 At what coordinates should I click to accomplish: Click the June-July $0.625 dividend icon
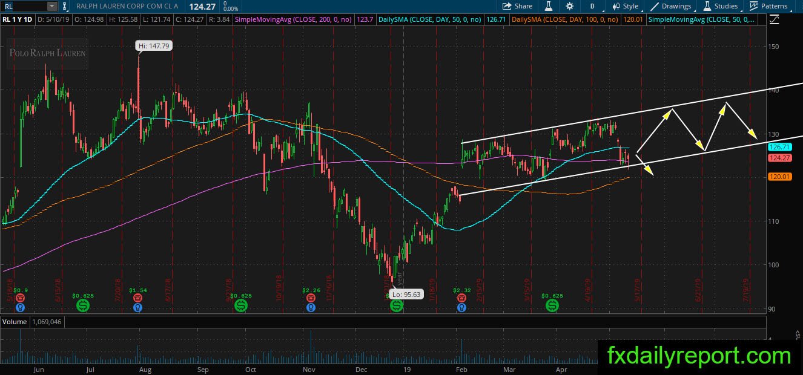(82, 306)
